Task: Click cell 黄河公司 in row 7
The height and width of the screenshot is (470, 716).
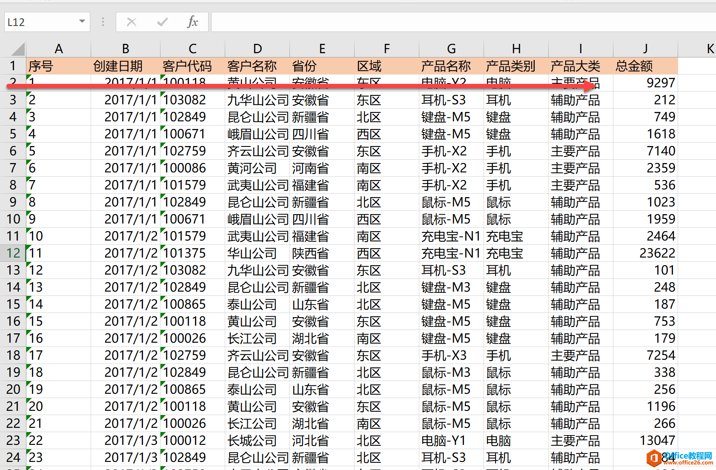Action: point(258,168)
